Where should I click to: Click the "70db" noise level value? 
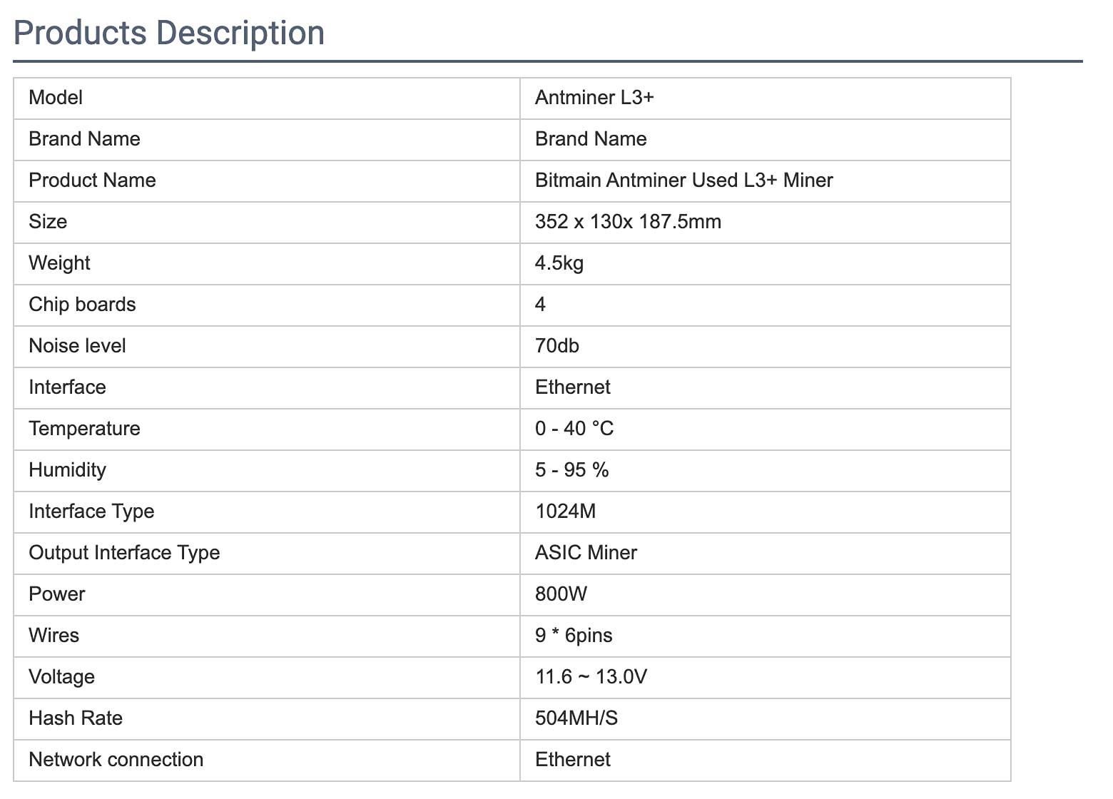(x=556, y=346)
